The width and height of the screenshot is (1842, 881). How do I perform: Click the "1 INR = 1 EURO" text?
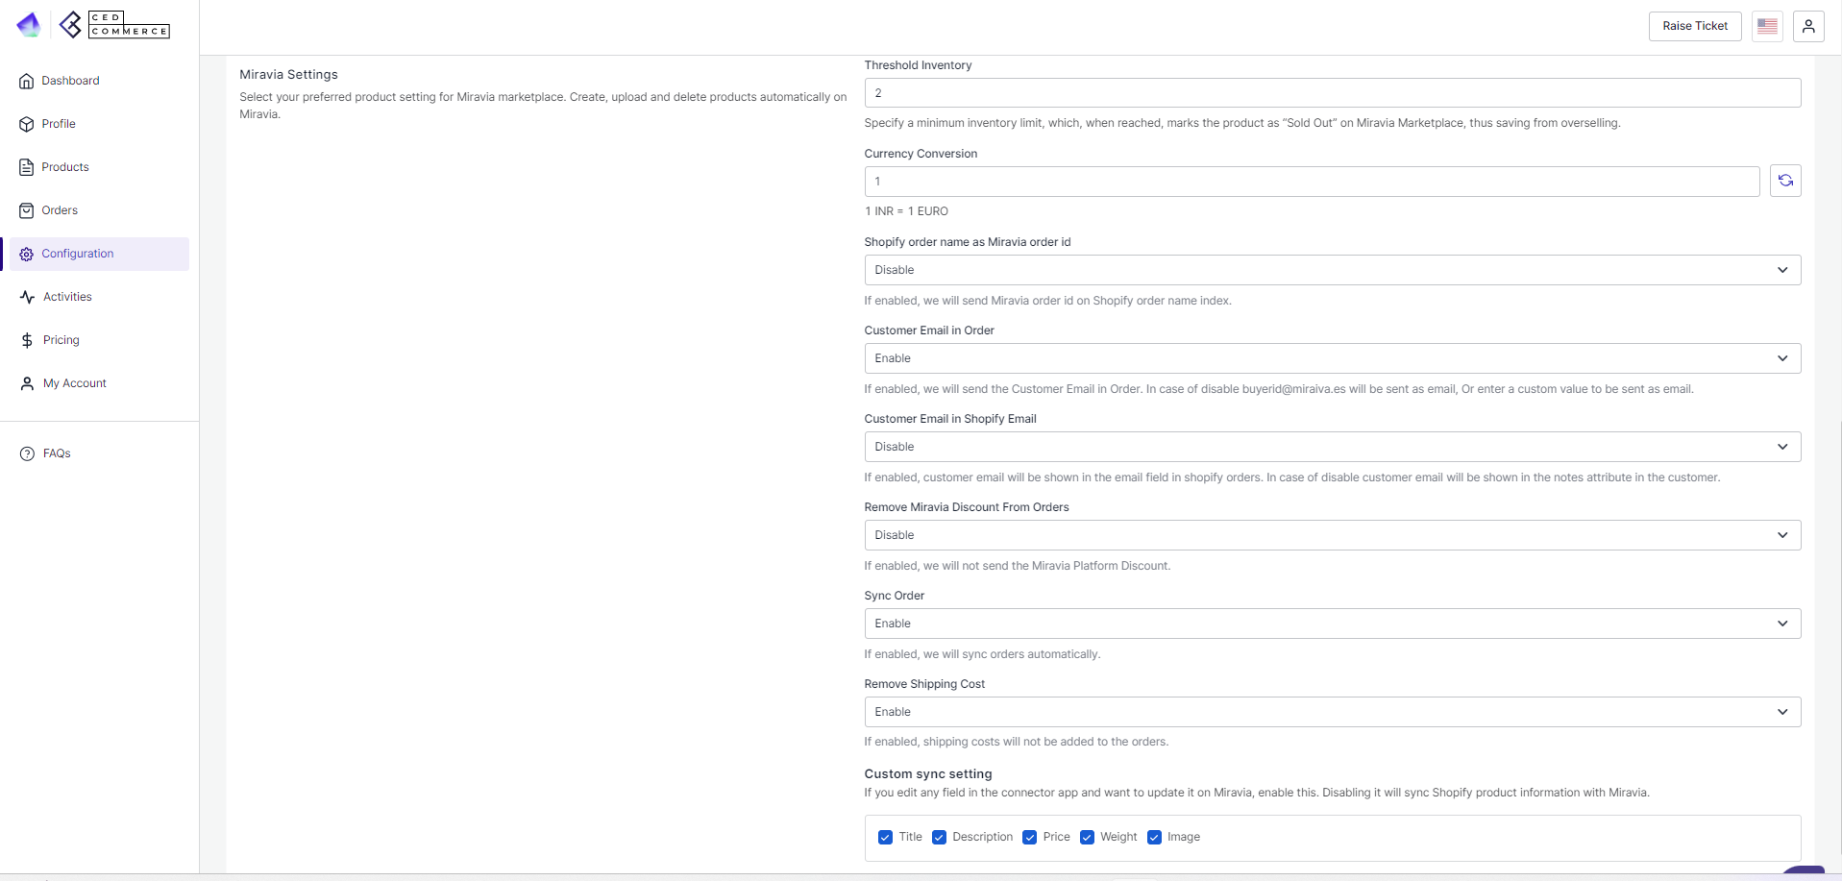(906, 211)
